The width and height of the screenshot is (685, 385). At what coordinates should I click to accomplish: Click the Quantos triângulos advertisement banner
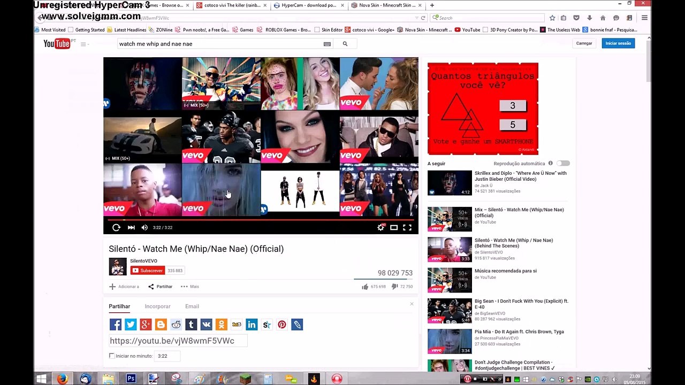pyautogui.click(x=483, y=109)
